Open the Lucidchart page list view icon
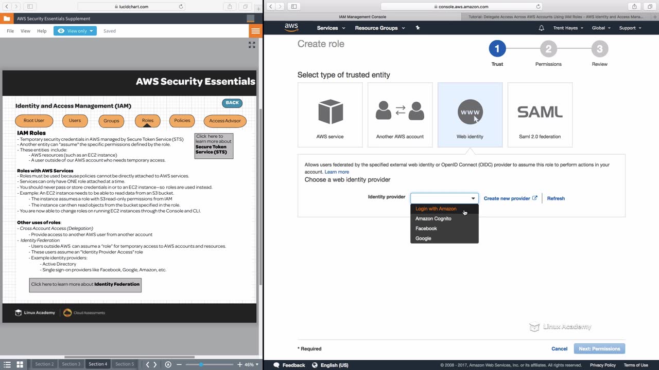 pos(7,364)
